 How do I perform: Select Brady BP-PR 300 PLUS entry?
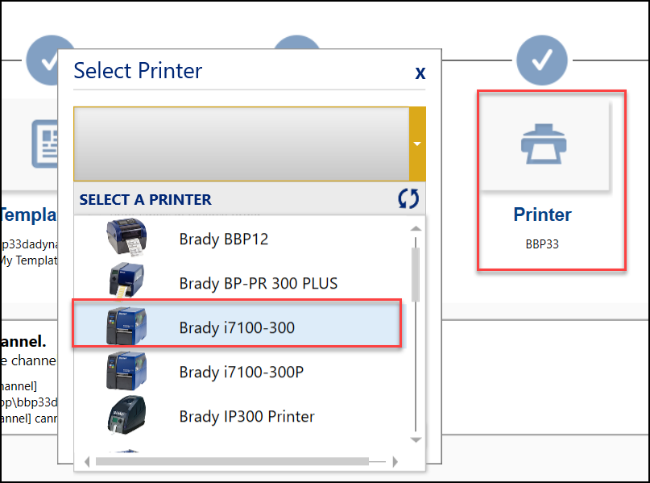coord(258,283)
